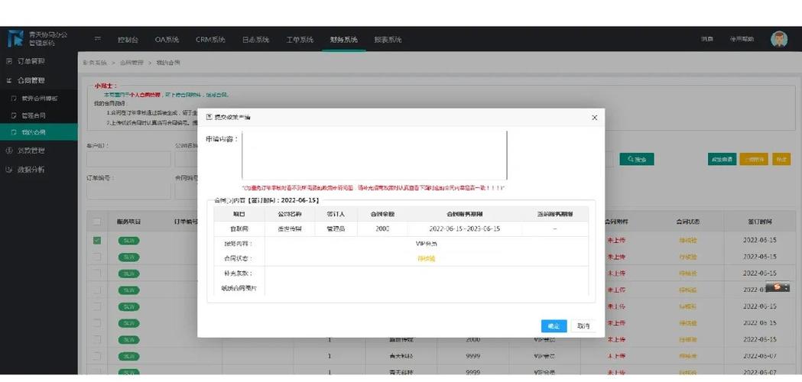Screen dimensions: 802x382
Task: Open the 使用帮助 link in the header
Action: (742, 40)
